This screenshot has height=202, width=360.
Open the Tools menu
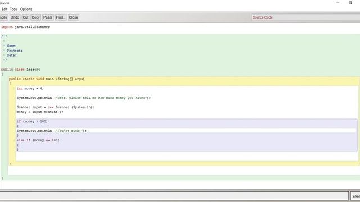pos(13,9)
